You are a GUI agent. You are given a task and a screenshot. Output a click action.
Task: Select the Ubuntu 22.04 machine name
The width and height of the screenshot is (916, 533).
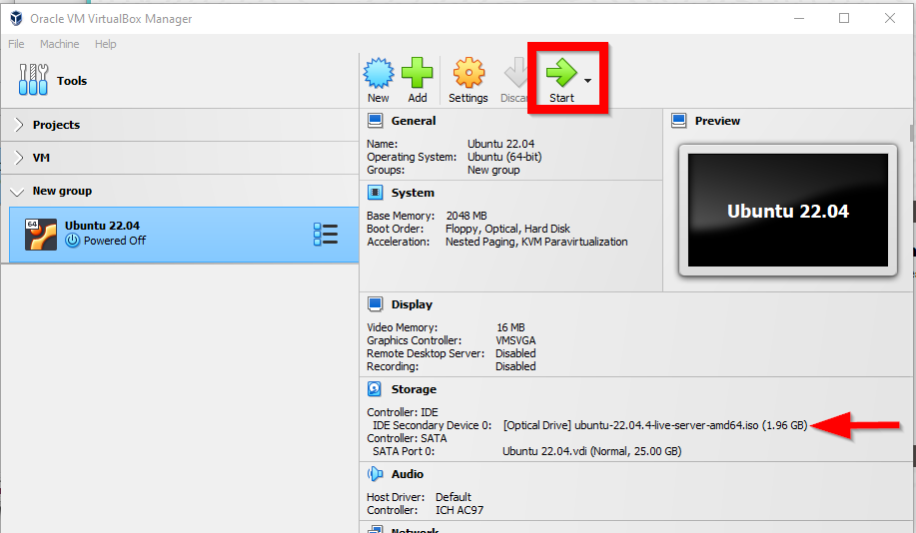pyautogui.click(x=102, y=226)
